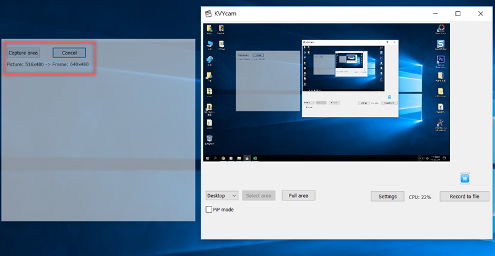
Task: Cancel the area selection
Action: click(69, 53)
